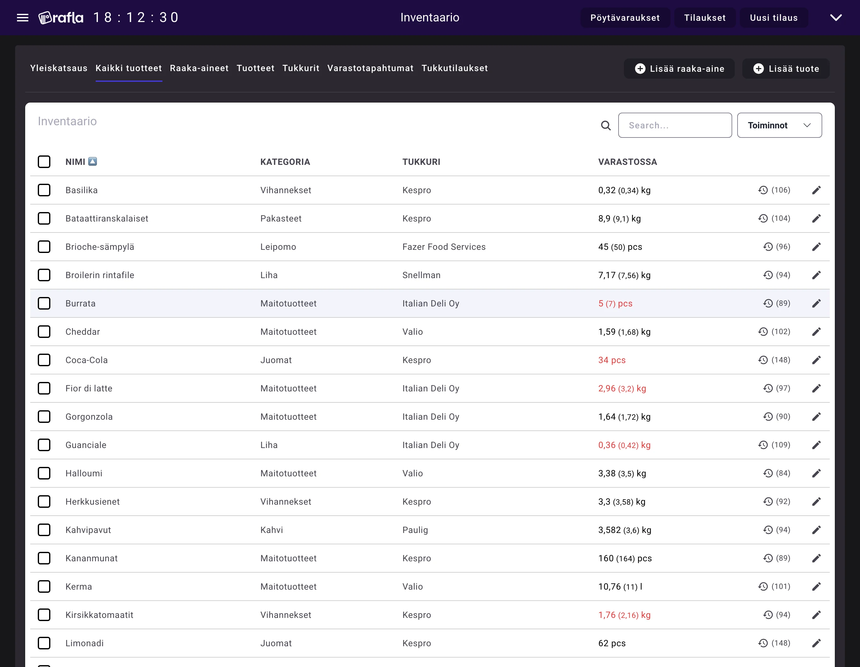The width and height of the screenshot is (860, 667).
Task: Check the Basilika row checkbox
Action: [44, 190]
